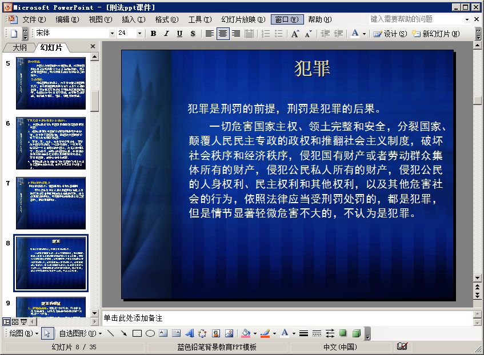Select the Rectangle shape tool
The image size is (484, 355).
click(137, 333)
